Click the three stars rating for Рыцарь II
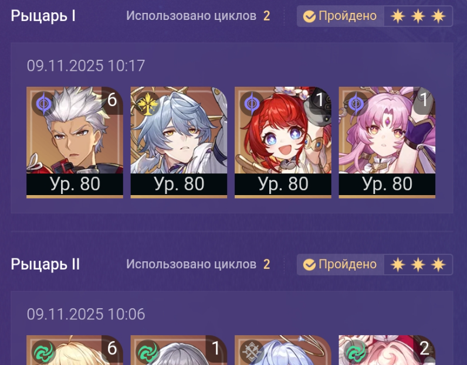This screenshot has height=365, width=467. point(418,264)
